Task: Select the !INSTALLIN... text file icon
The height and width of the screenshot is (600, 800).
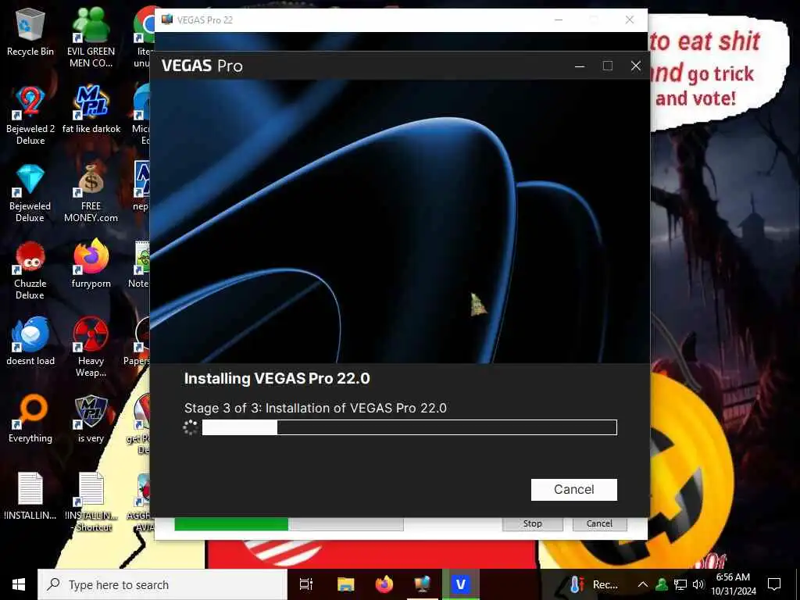Action: tap(30, 495)
